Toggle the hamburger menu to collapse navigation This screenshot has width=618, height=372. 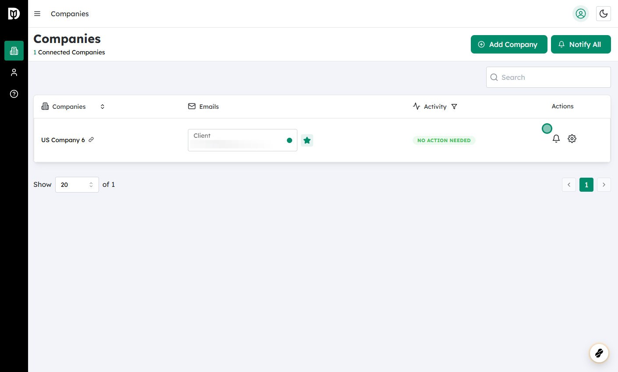(x=37, y=14)
